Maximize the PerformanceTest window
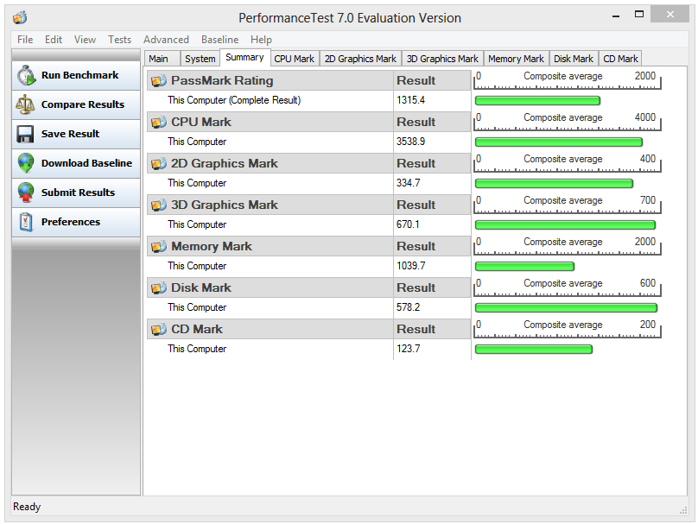698x524 pixels. [639, 14]
